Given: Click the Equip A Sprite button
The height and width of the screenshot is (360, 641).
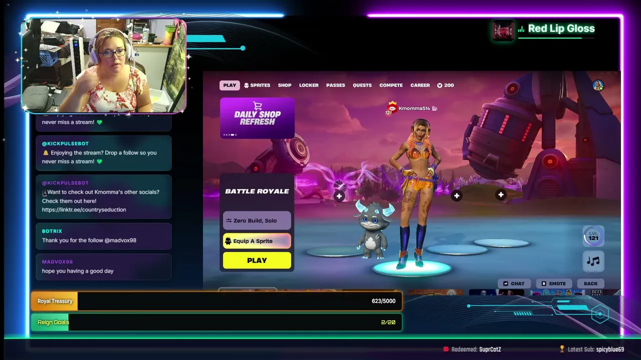Looking at the screenshot, I should pos(257,241).
